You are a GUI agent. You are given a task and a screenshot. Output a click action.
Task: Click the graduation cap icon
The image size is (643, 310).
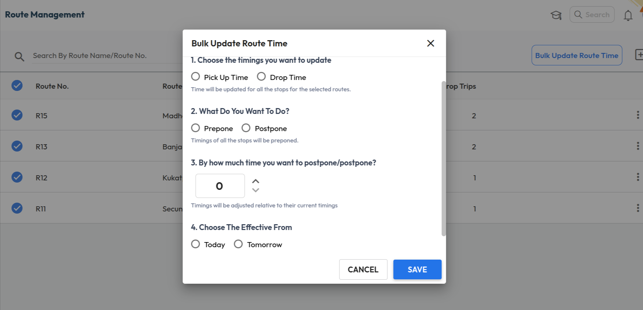pyautogui.click(x=556, y=15)
